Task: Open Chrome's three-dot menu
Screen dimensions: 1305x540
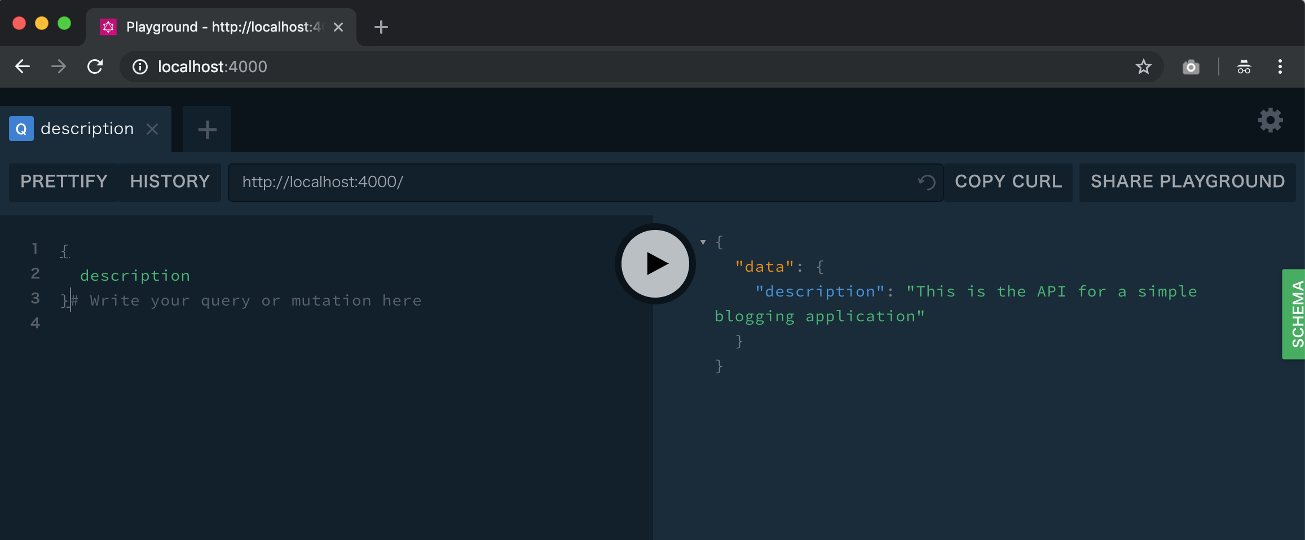Action: pyautogui.click(x=1280, y=67)
